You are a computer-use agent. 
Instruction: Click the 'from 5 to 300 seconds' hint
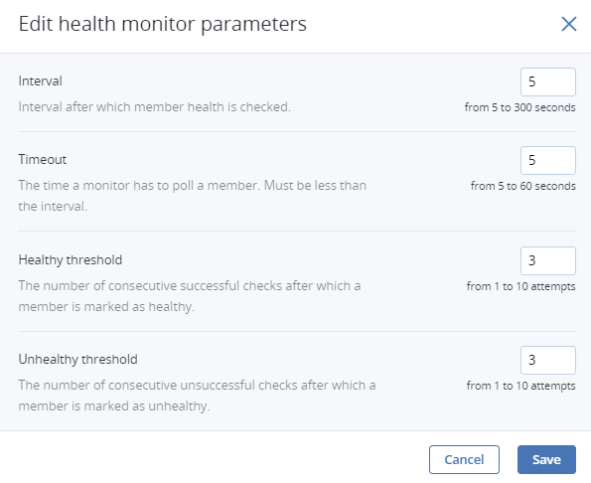point(519,107)
